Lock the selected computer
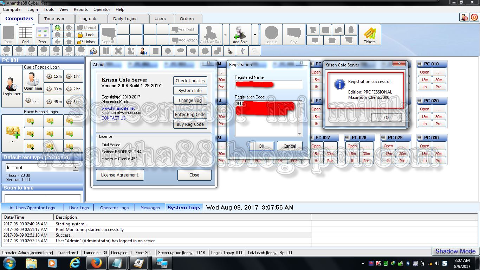480x270 pixels. (86, 35)
